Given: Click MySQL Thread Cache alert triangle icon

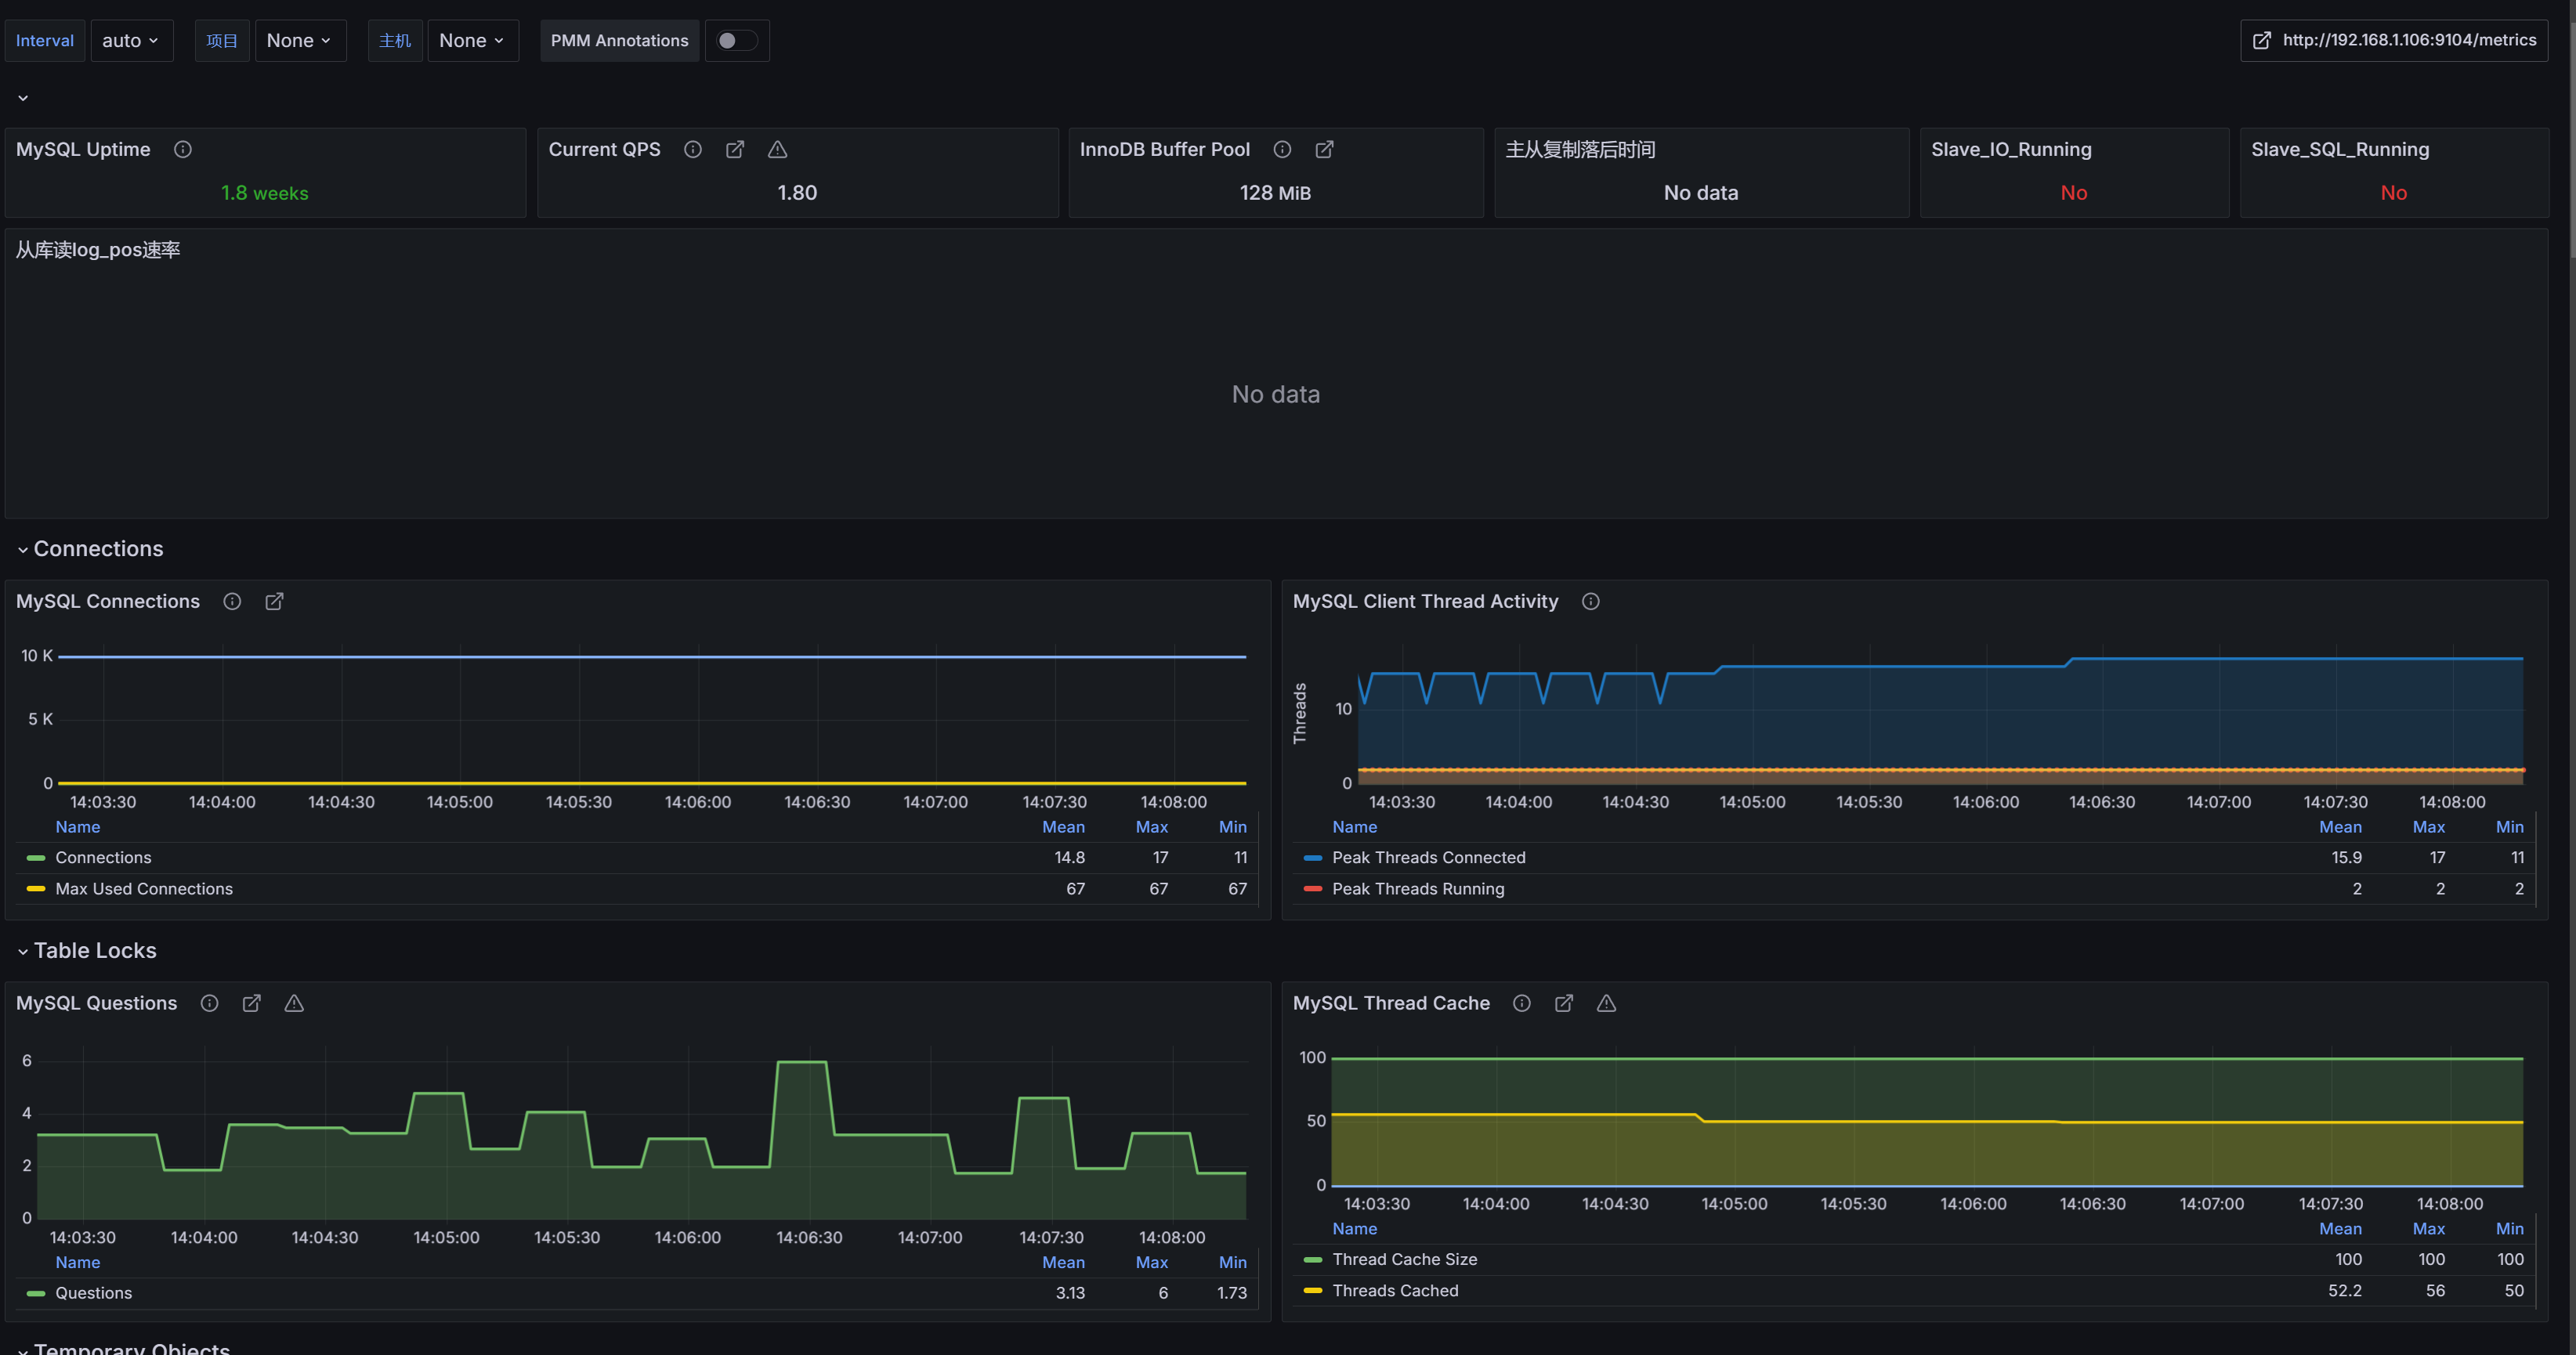Looking at the screenshot, I should pos(1606,1003).
